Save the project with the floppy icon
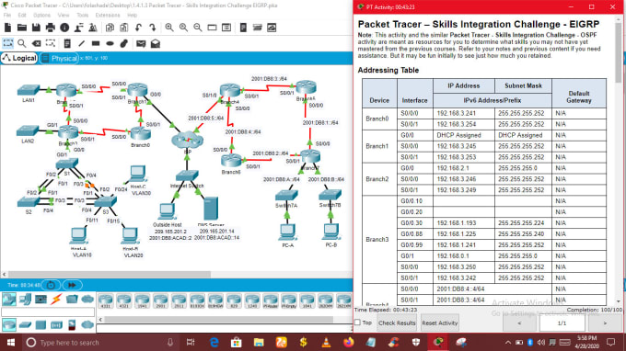The image size is (626, 351). [36, 28]
